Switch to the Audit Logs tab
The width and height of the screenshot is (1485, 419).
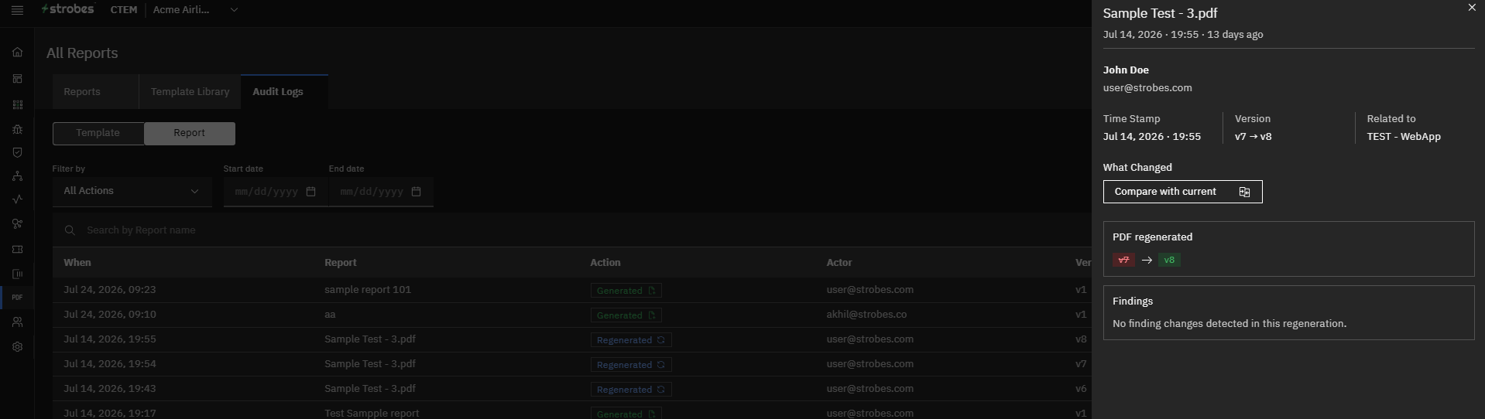(x=284, y=91)
